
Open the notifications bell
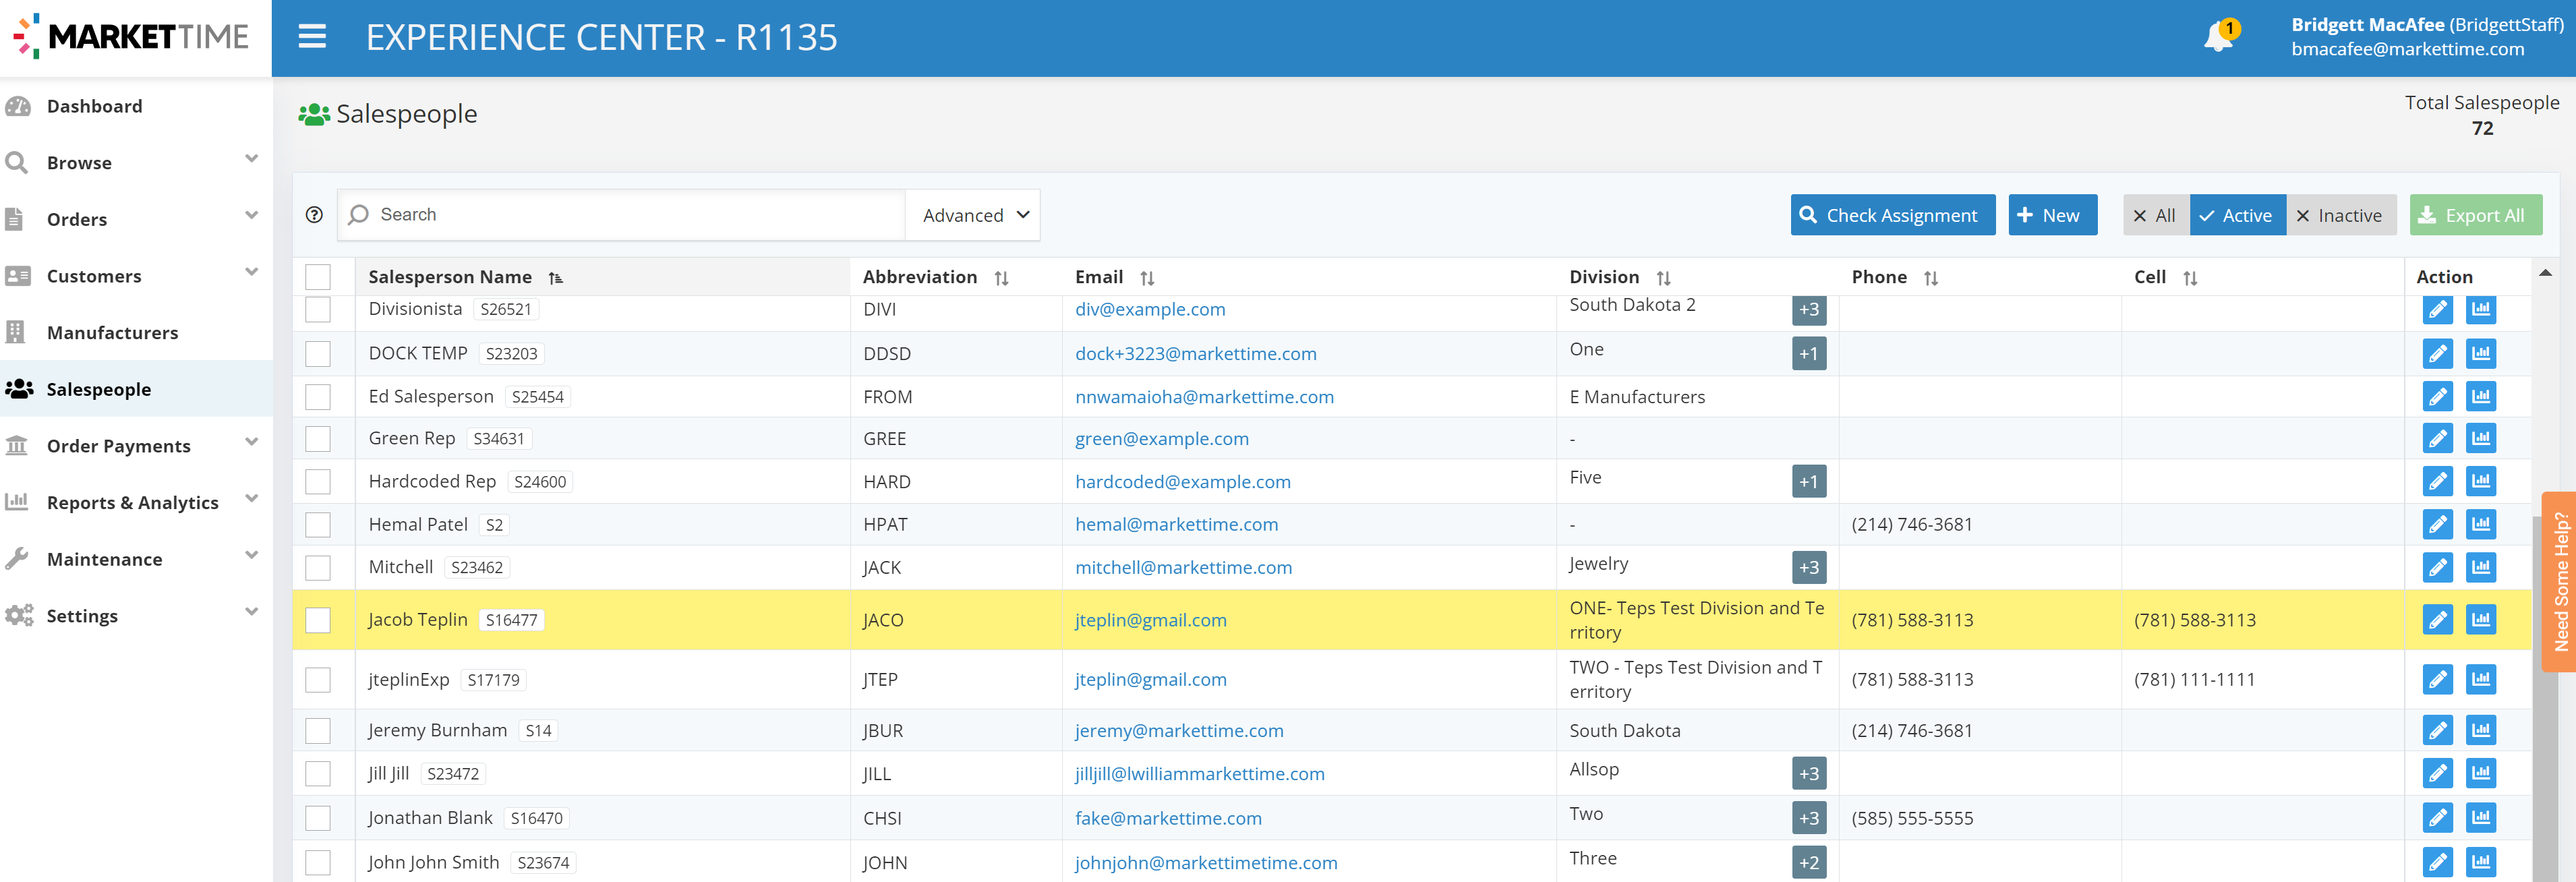[2219, 36]
